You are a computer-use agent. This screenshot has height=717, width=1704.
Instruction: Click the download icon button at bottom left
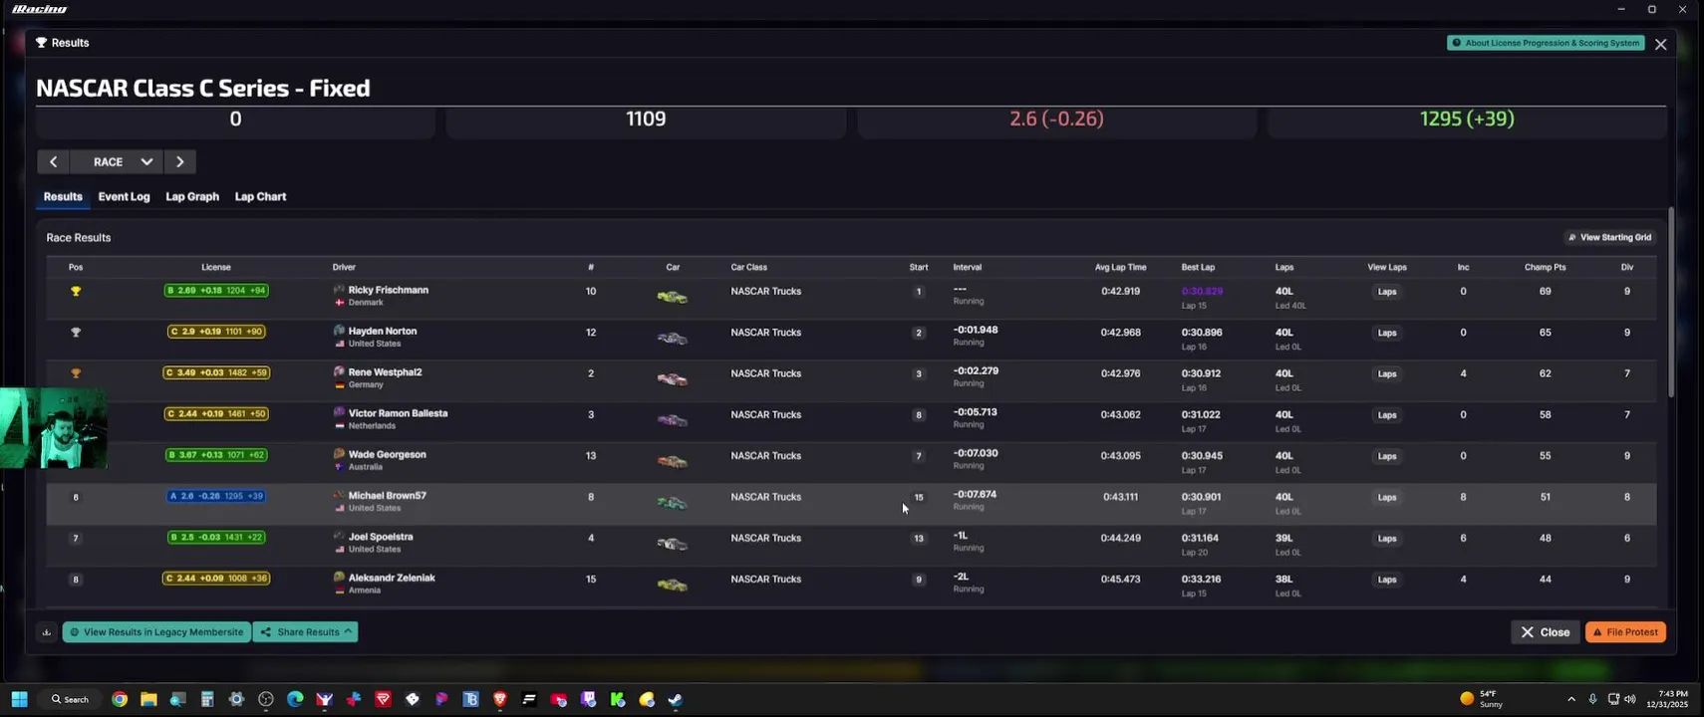click(x=47, y=632)
